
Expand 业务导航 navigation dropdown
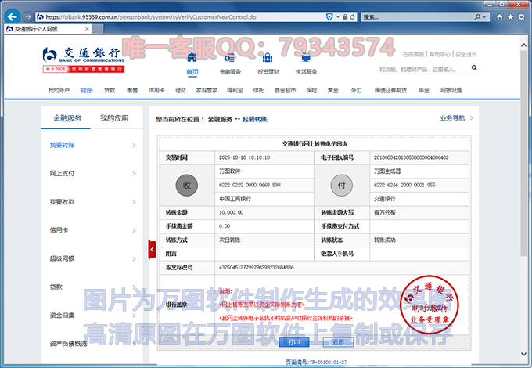click(x=456, y=118)
